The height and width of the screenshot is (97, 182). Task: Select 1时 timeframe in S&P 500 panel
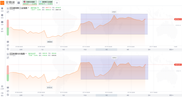[106, 95]
